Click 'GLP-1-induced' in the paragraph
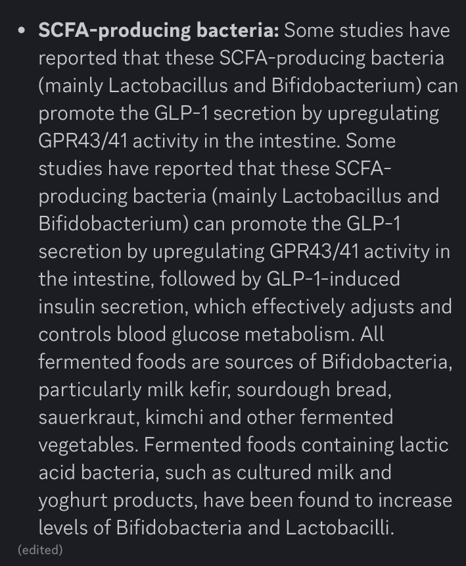This screenshot has width=466, height=566. pyautogui.click(x=333, y=278)
